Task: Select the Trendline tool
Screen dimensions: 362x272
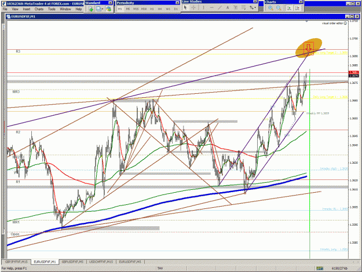Action: click(220, 8)
